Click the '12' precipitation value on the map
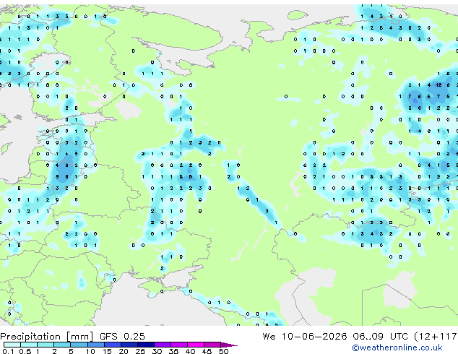The height and width of the screenshot is (354, 458). coord(438,85)
